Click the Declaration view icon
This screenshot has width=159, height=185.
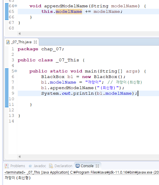51,166
